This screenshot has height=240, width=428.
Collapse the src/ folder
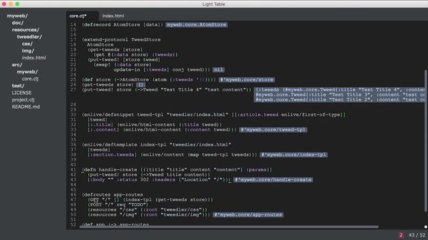17,65
